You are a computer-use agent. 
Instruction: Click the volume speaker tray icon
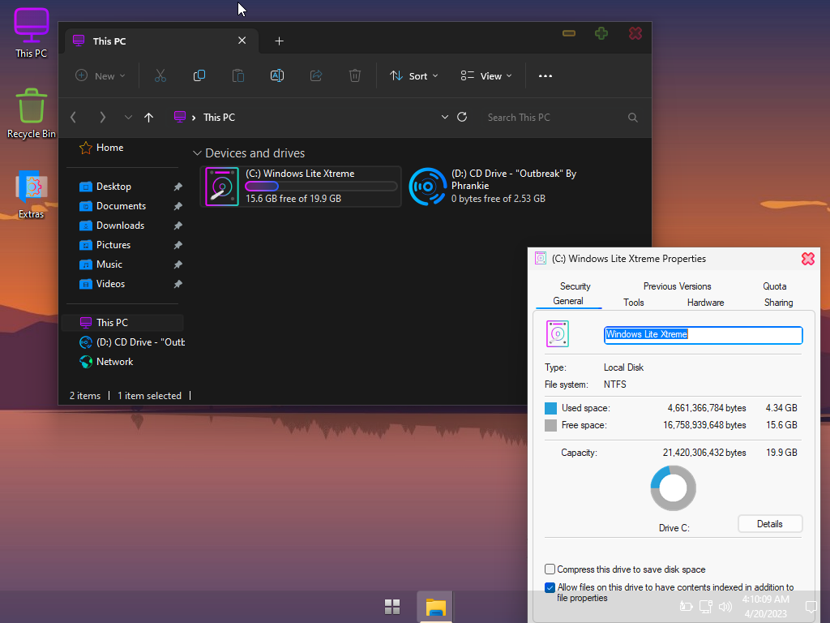(725, 607)
